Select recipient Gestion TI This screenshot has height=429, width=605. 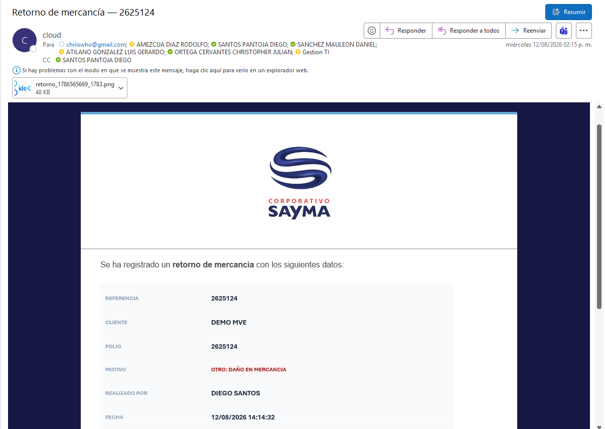pos(316,52)
